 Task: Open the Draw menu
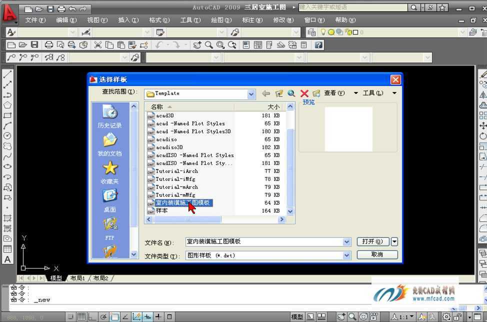click(221, 20)
